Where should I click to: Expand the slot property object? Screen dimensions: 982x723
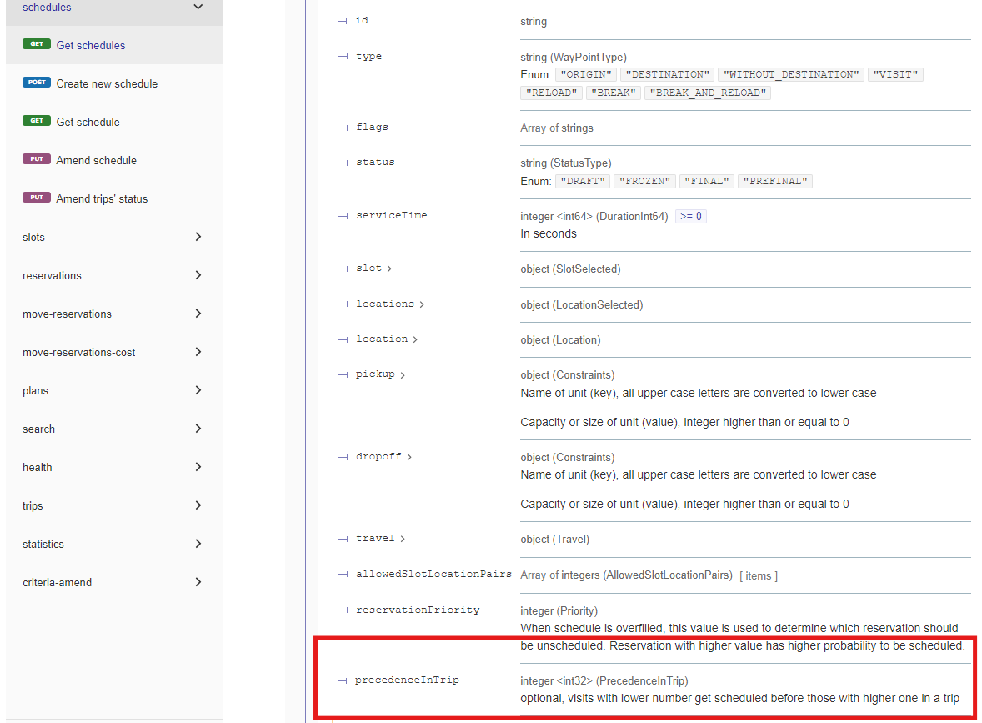coord(374,269)
